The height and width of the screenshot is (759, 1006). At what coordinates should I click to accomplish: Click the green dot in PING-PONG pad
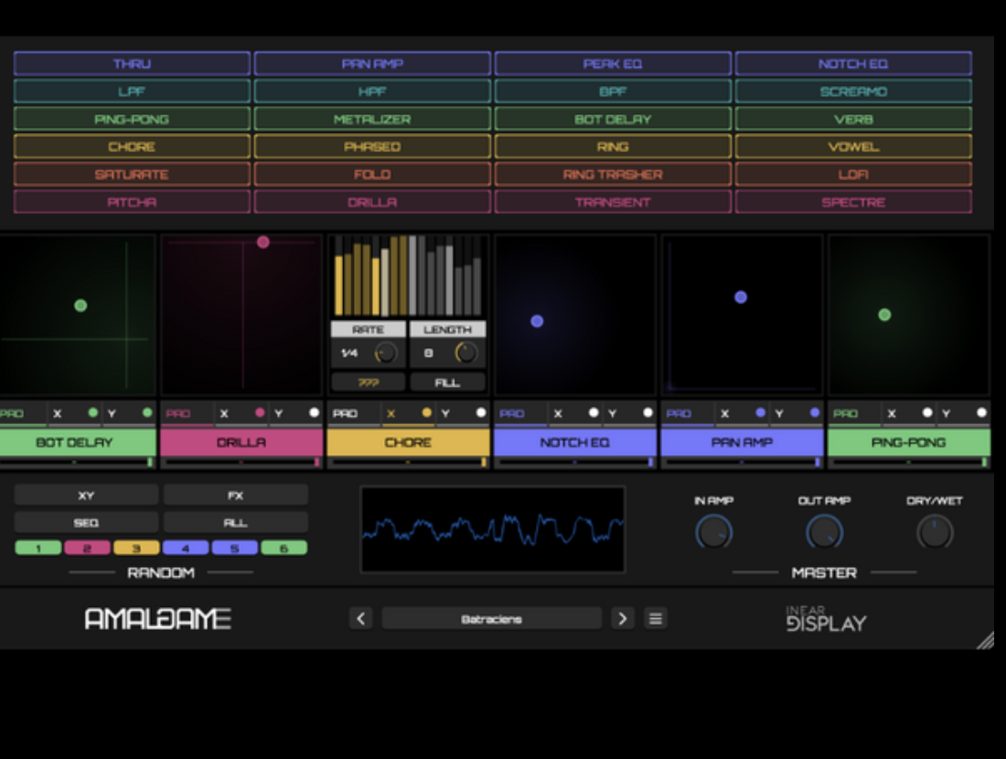point(884,315)
